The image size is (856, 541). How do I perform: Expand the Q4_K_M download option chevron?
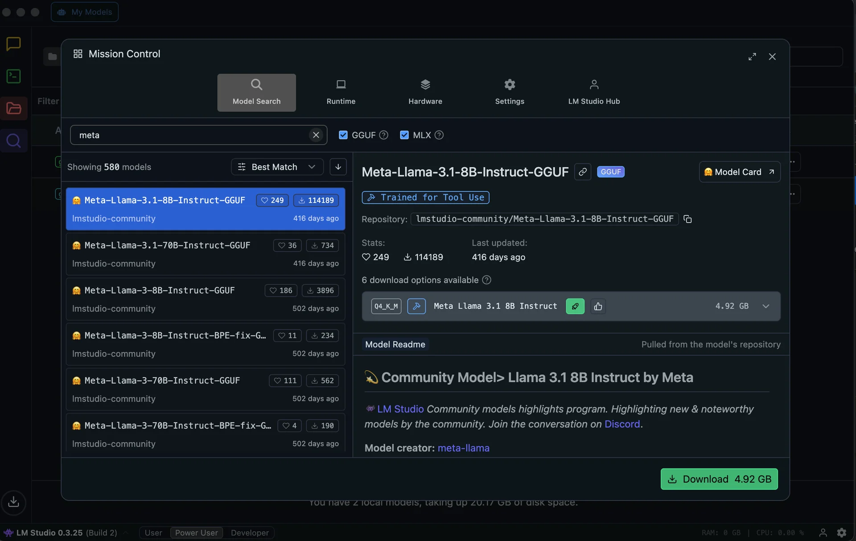click(x=765, y=306)
